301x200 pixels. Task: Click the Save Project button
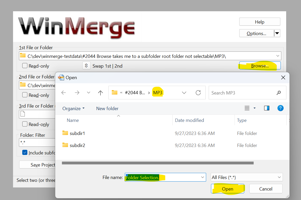pyautogui.click(x=37, y=165)
